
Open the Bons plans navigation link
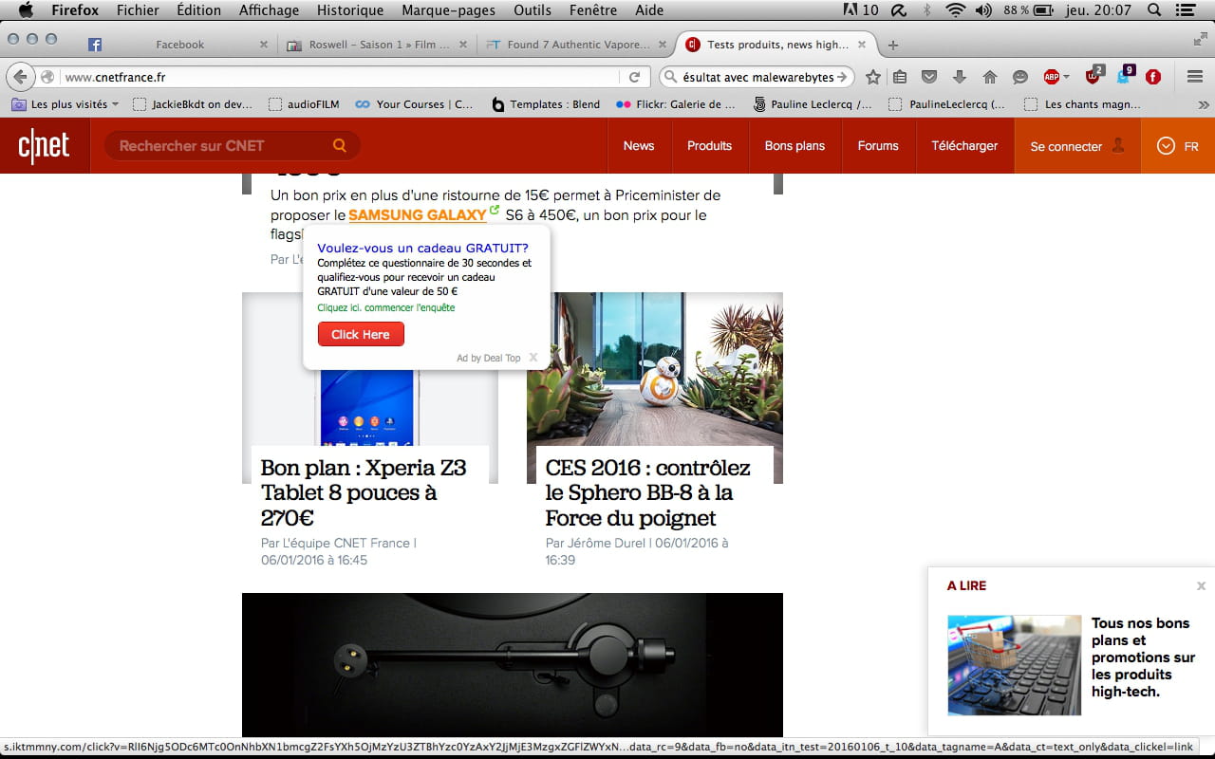click(794, 145)
